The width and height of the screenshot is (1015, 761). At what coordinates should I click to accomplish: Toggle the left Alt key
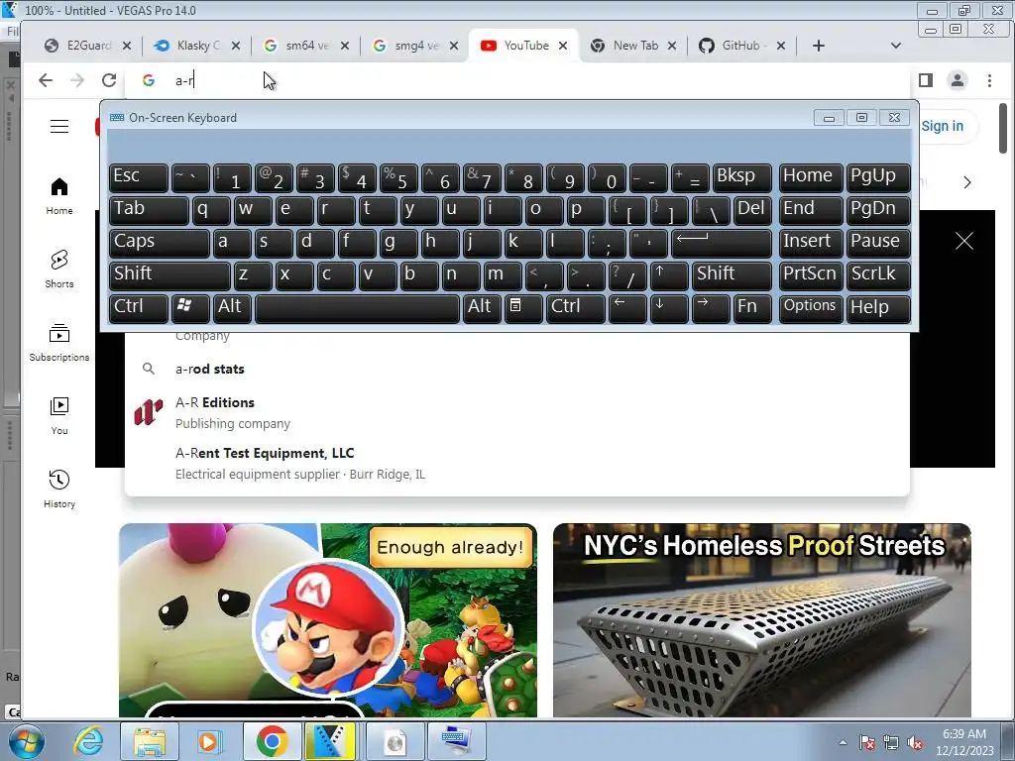point(232,308)
